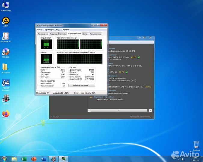The height and width of the screenshot is (162, 203).
Task: Click the Невыгружаемая 53 kernel memory row
Action: [x=52, y=86]
